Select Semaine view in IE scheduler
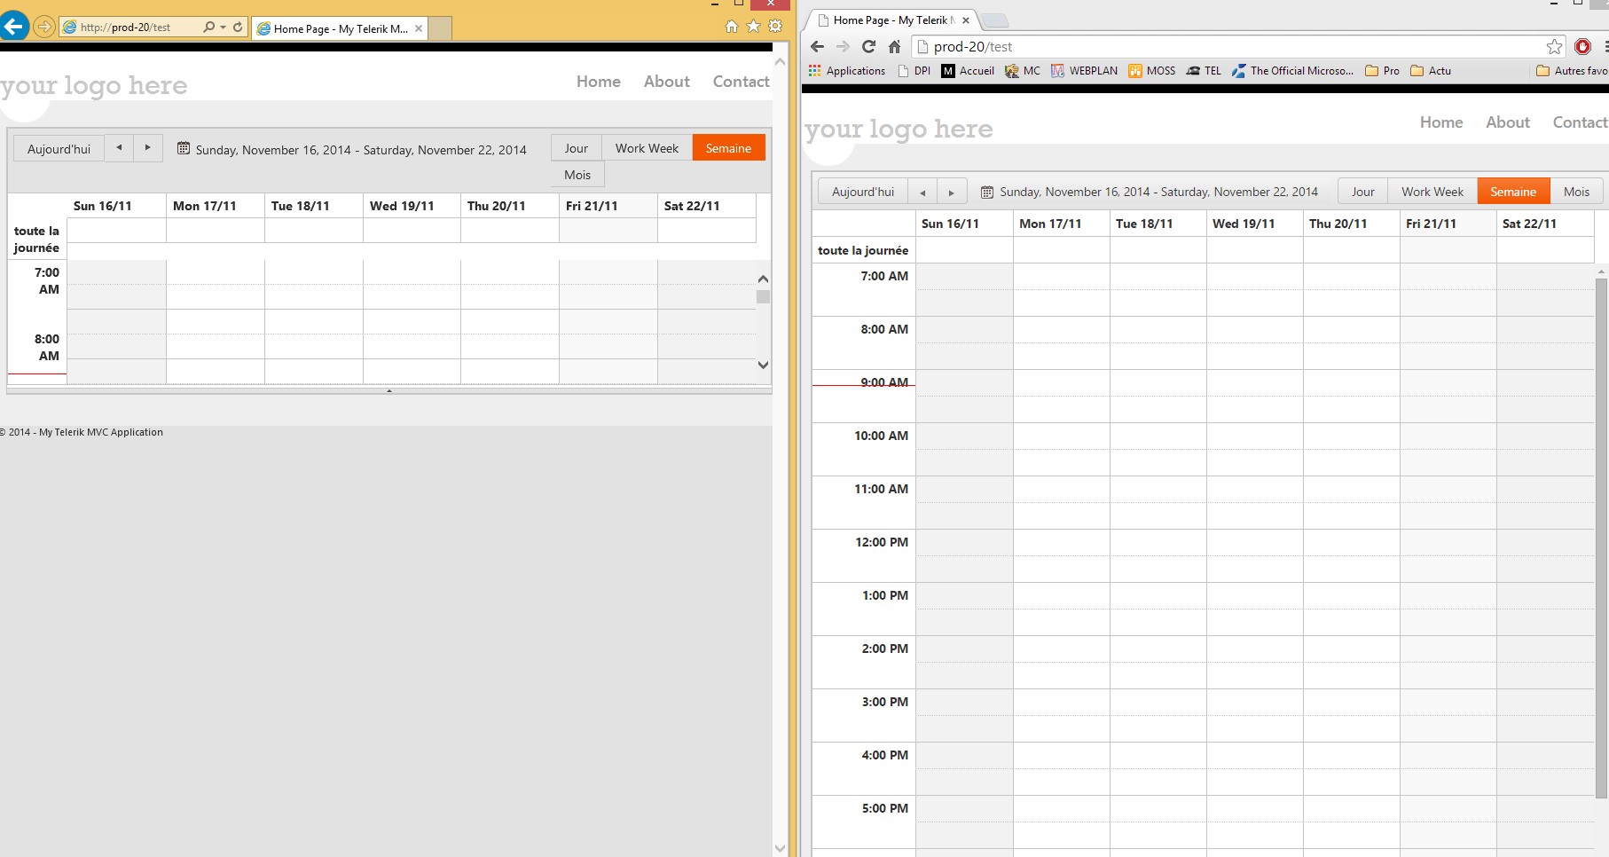Screen dimensions: 1609x857 [728, 148]
